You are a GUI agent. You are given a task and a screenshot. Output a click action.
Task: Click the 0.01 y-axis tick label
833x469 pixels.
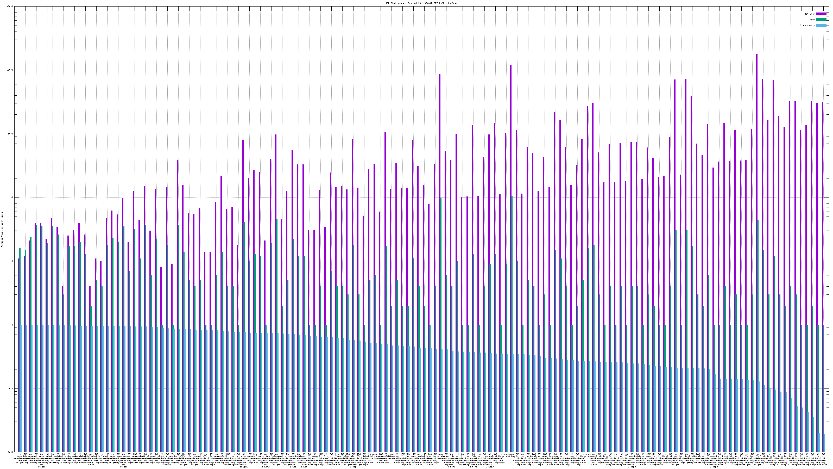click(x=11, y=452)
